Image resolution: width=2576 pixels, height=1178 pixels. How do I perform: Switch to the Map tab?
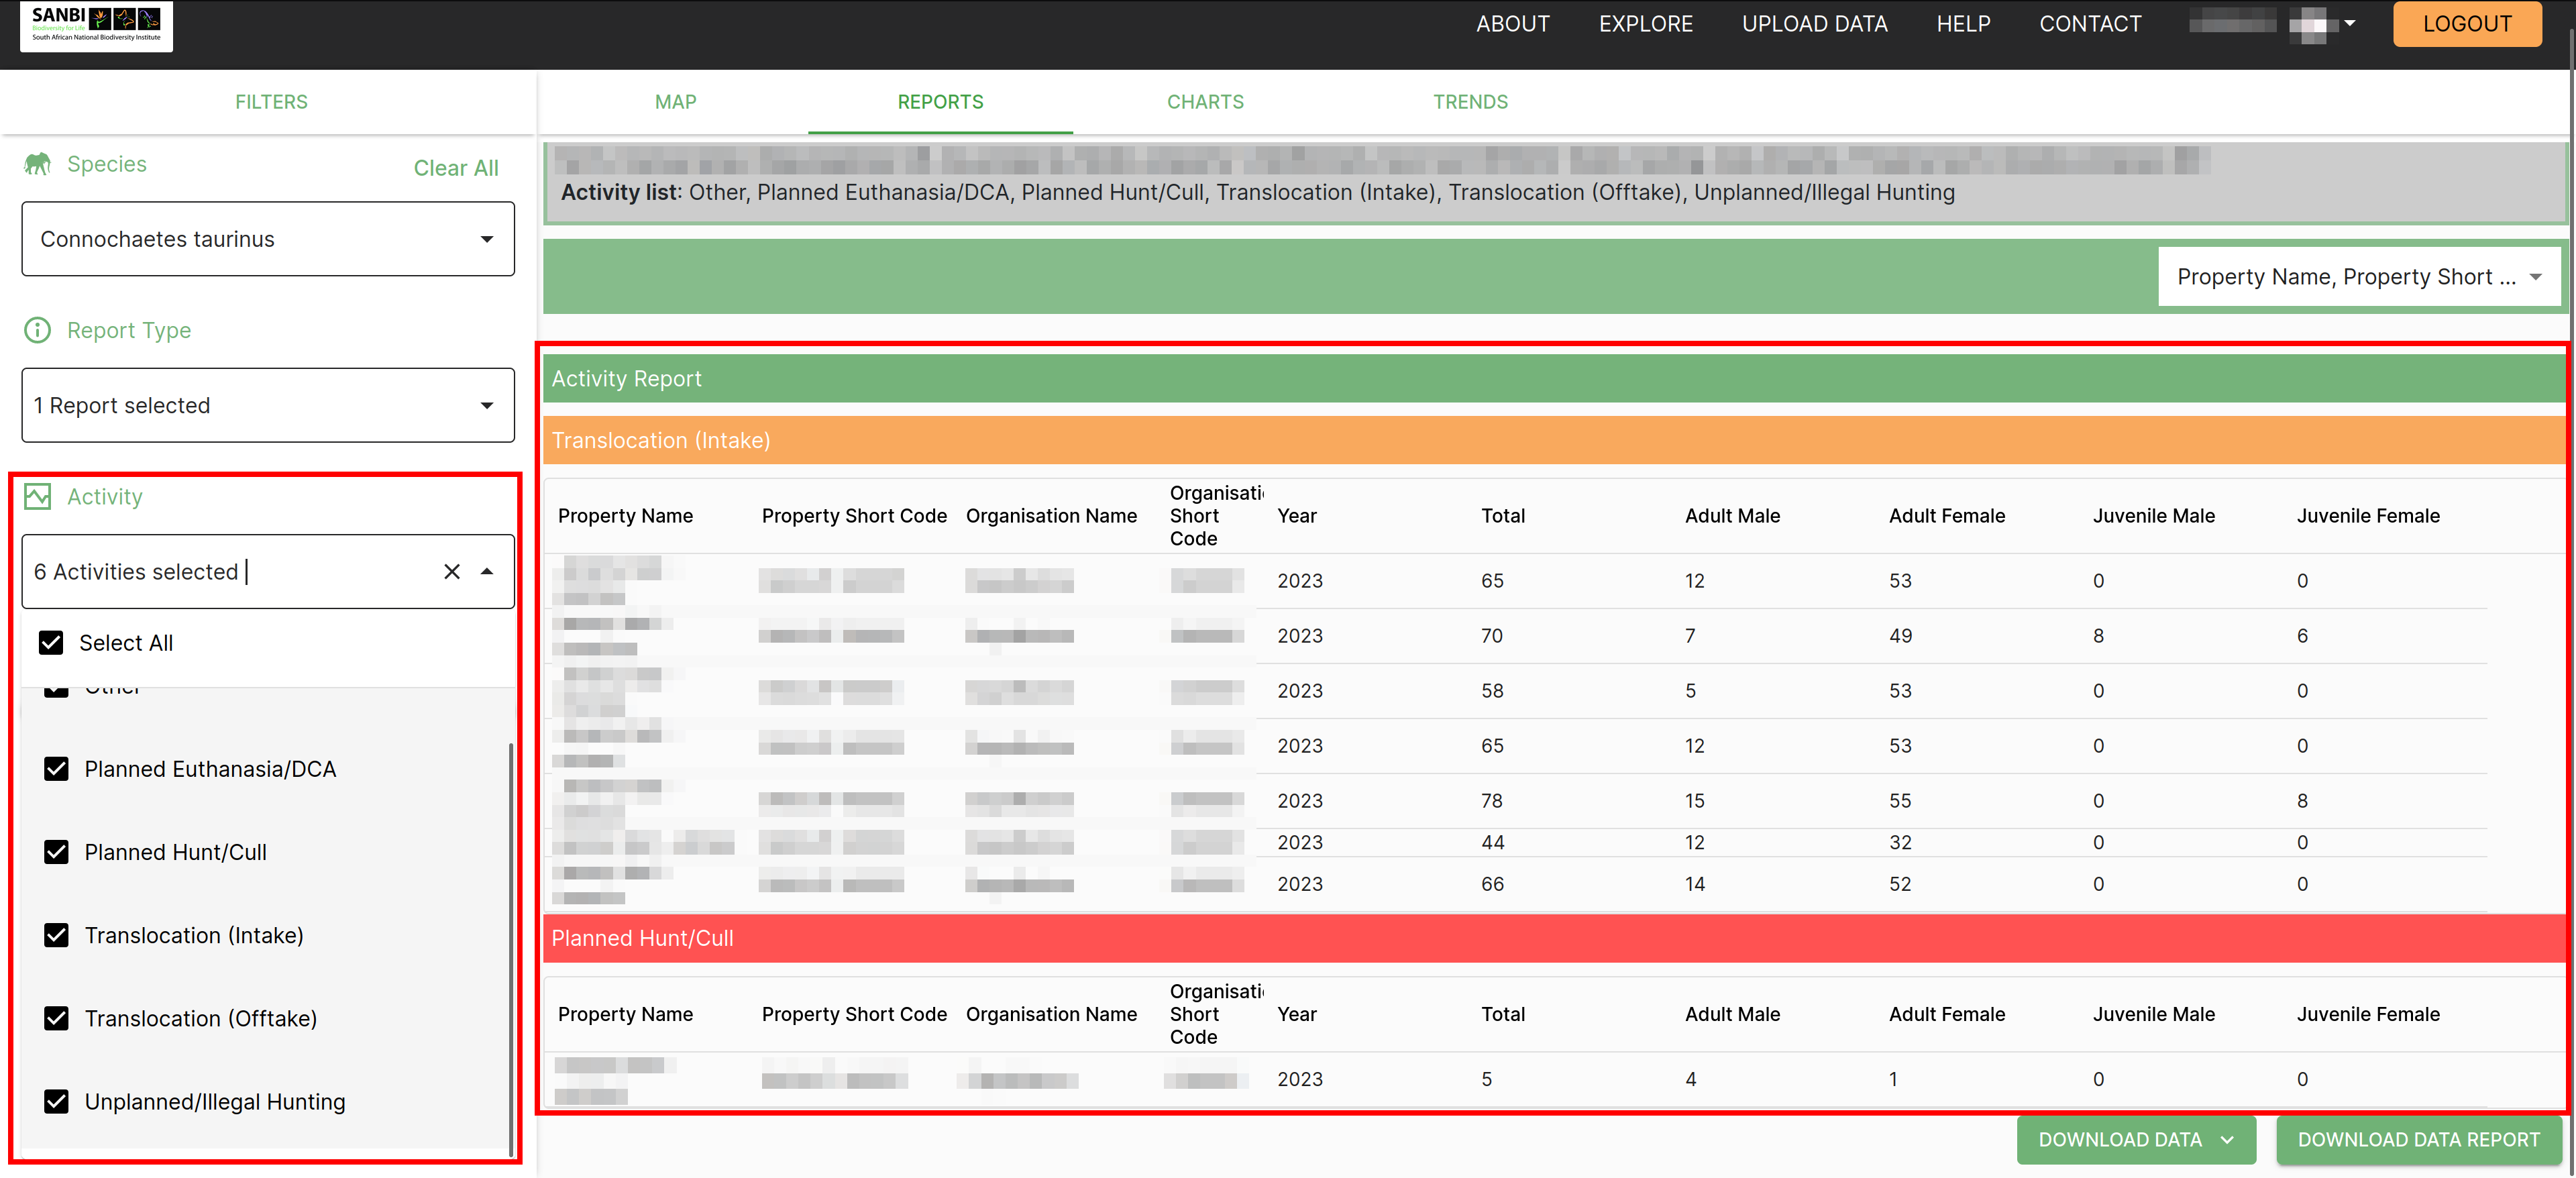[x=676, y=102]
